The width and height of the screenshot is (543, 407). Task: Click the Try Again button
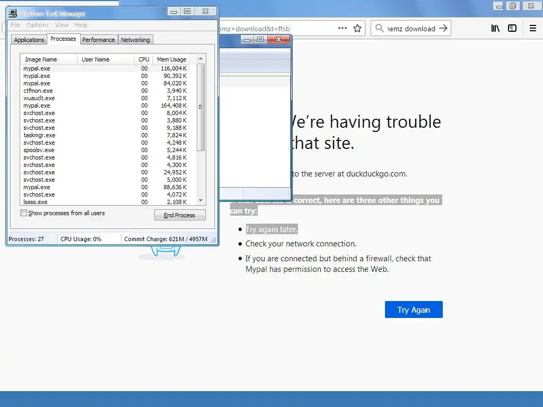(414, 309)
